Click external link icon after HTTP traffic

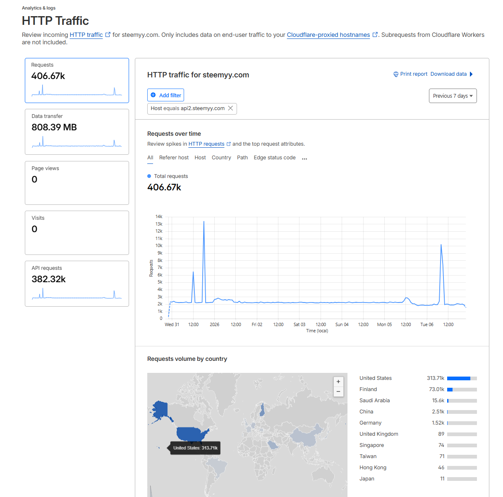108,35
